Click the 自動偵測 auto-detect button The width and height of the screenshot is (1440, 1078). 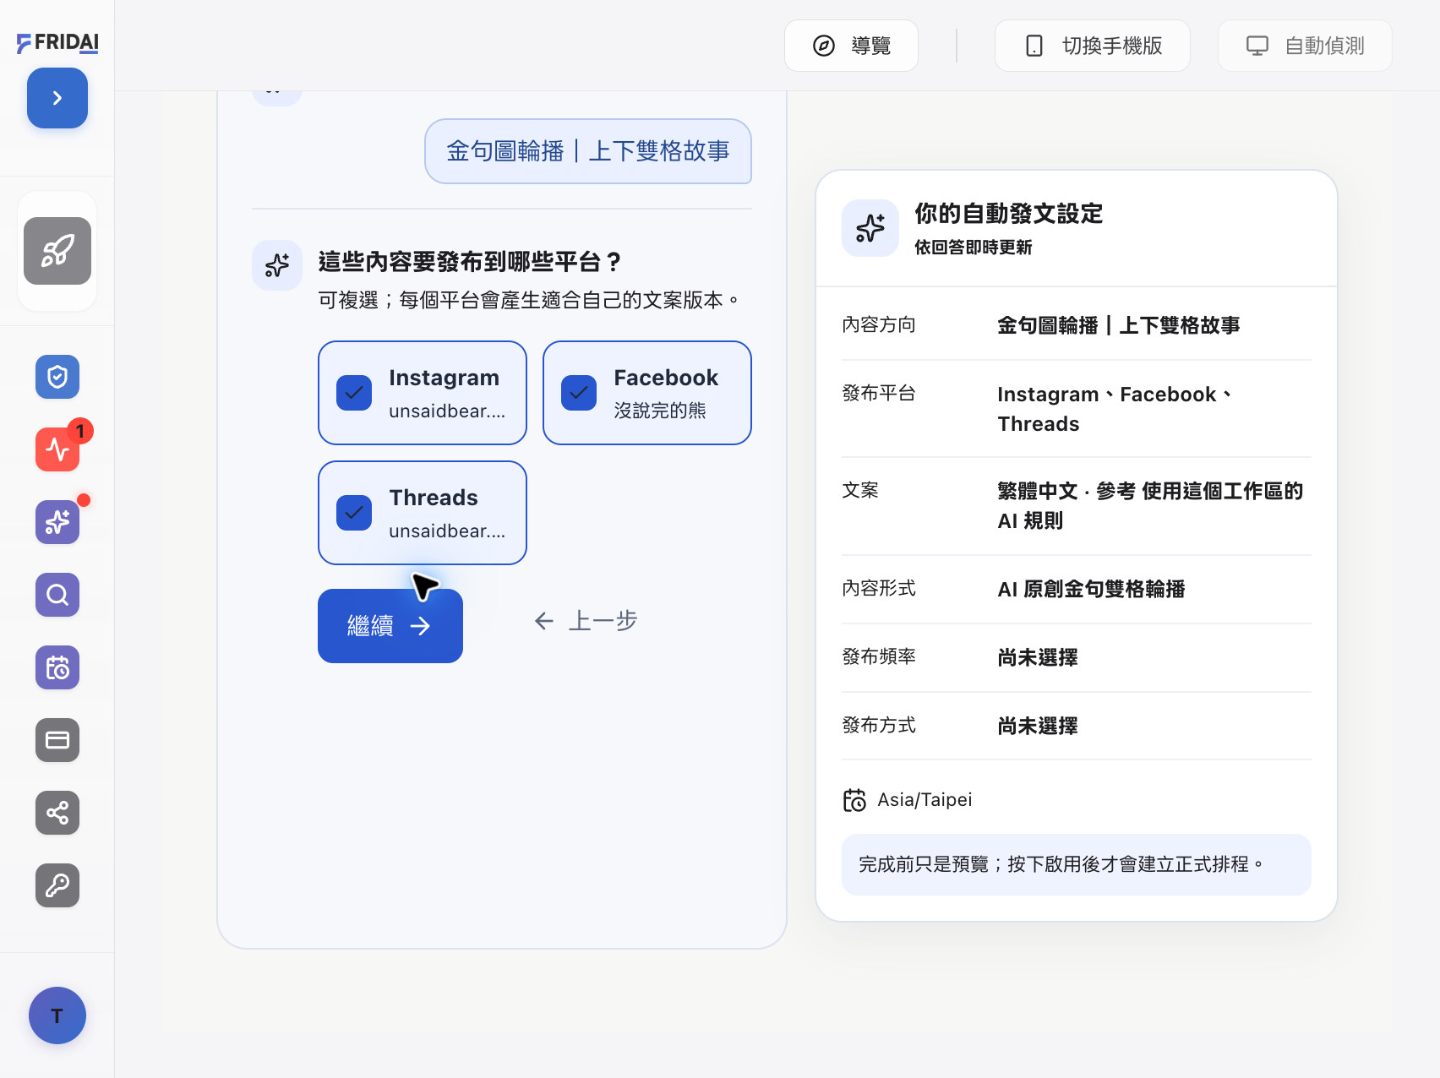[1305, 46]
